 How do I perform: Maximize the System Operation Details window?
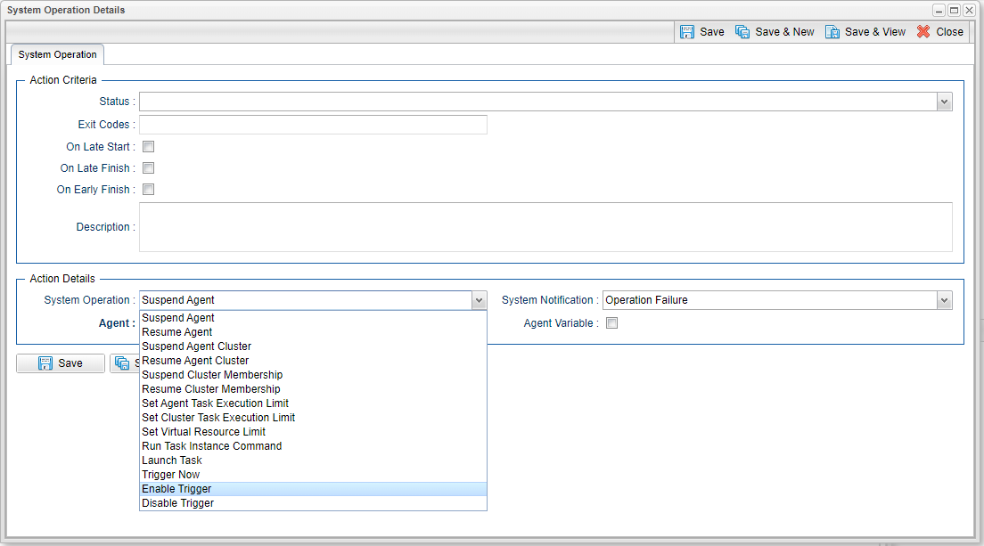coord(954,11)
